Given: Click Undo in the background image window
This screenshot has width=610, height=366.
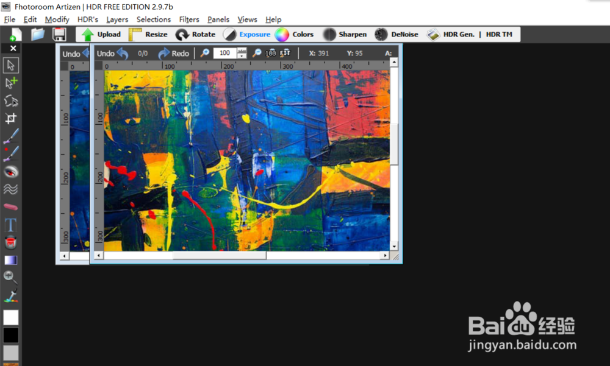Looking at the screenshot, I should pos(76,54).
